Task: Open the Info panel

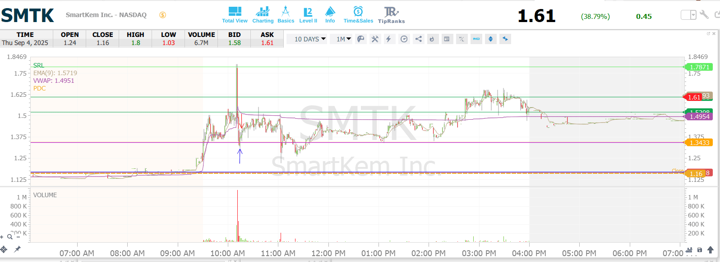Action: point(330,15)
